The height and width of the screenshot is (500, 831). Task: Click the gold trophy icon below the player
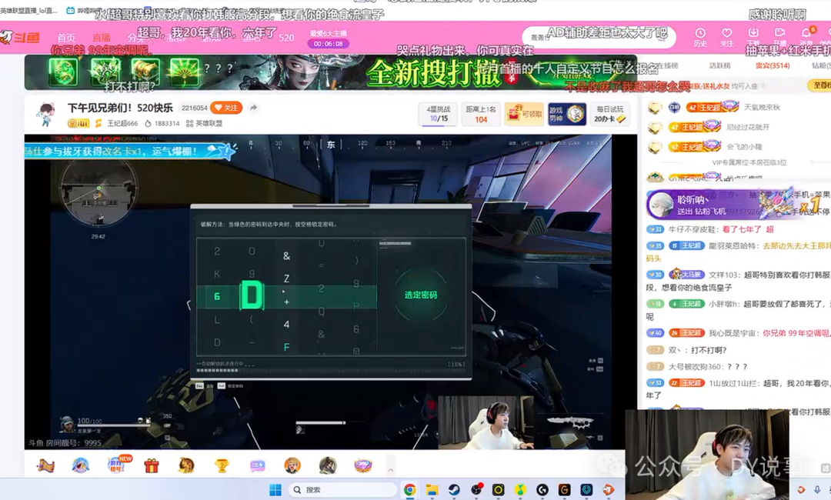tap(222, 465)
